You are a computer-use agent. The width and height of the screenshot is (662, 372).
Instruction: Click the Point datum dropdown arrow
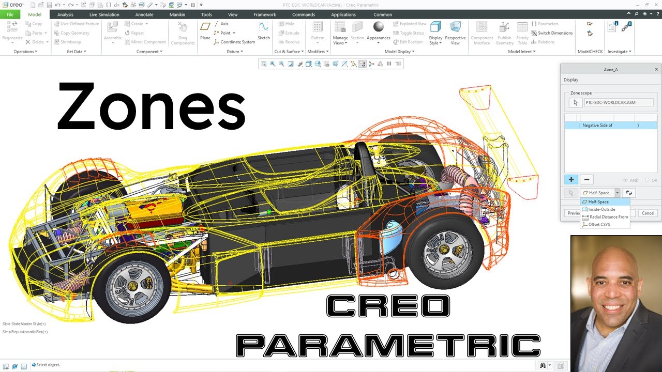pos(234,33)
